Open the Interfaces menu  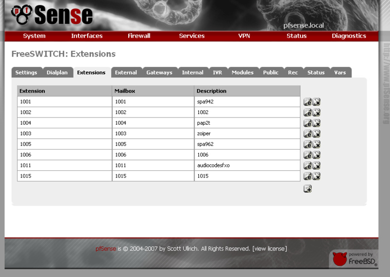click(87, 36)
